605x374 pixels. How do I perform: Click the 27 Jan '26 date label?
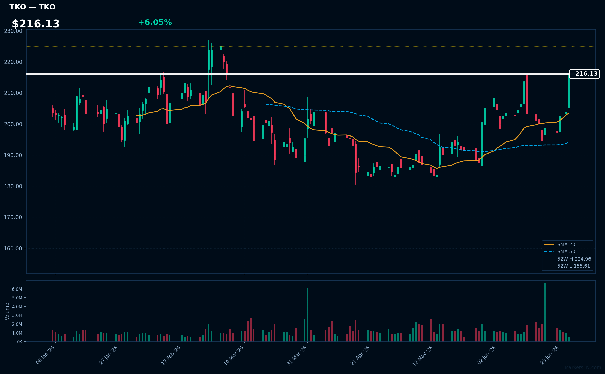coord(108,355)
